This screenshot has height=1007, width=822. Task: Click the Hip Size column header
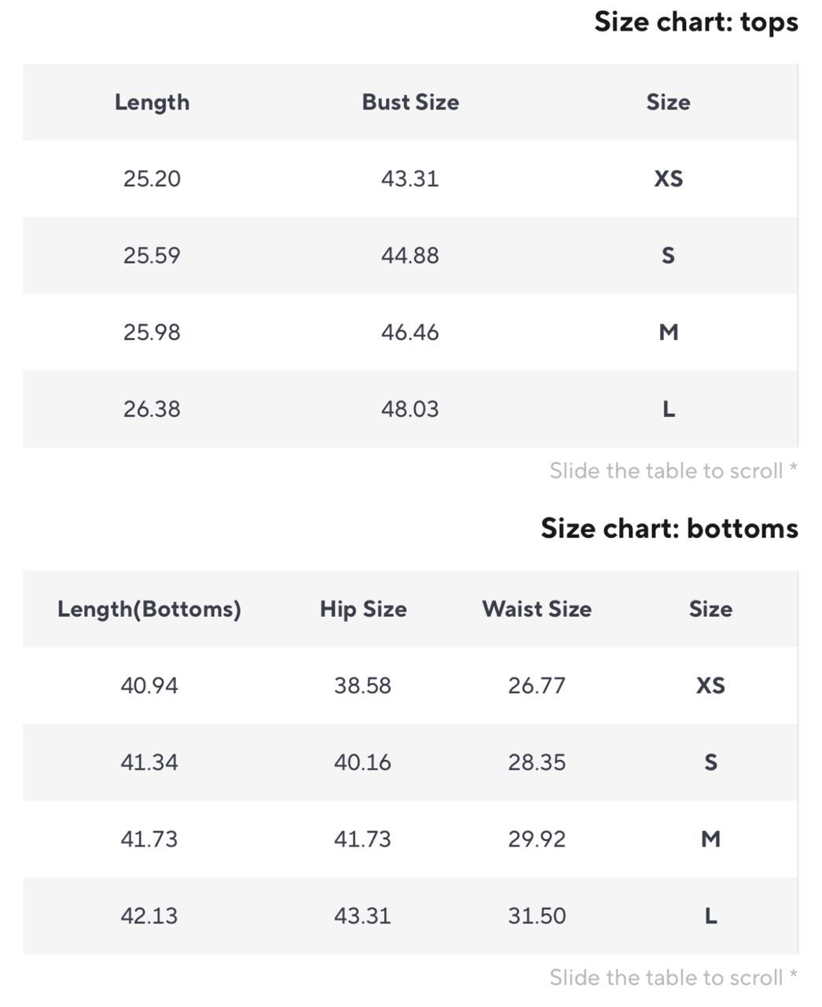tap(363, 609)
